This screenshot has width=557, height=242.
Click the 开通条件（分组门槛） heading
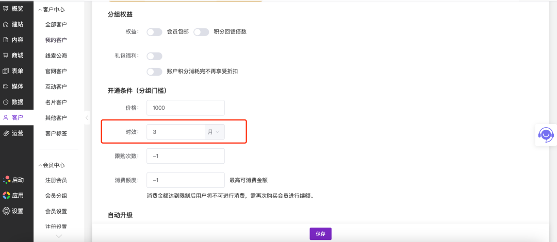pyautogui.click(x=138, y=91)
